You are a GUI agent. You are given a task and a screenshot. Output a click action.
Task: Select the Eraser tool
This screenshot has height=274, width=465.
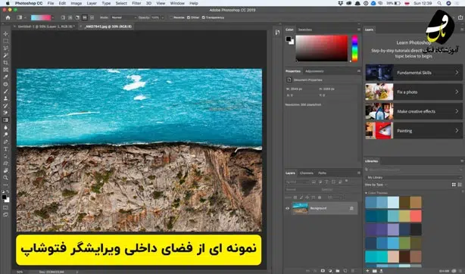tap(5, 113)
